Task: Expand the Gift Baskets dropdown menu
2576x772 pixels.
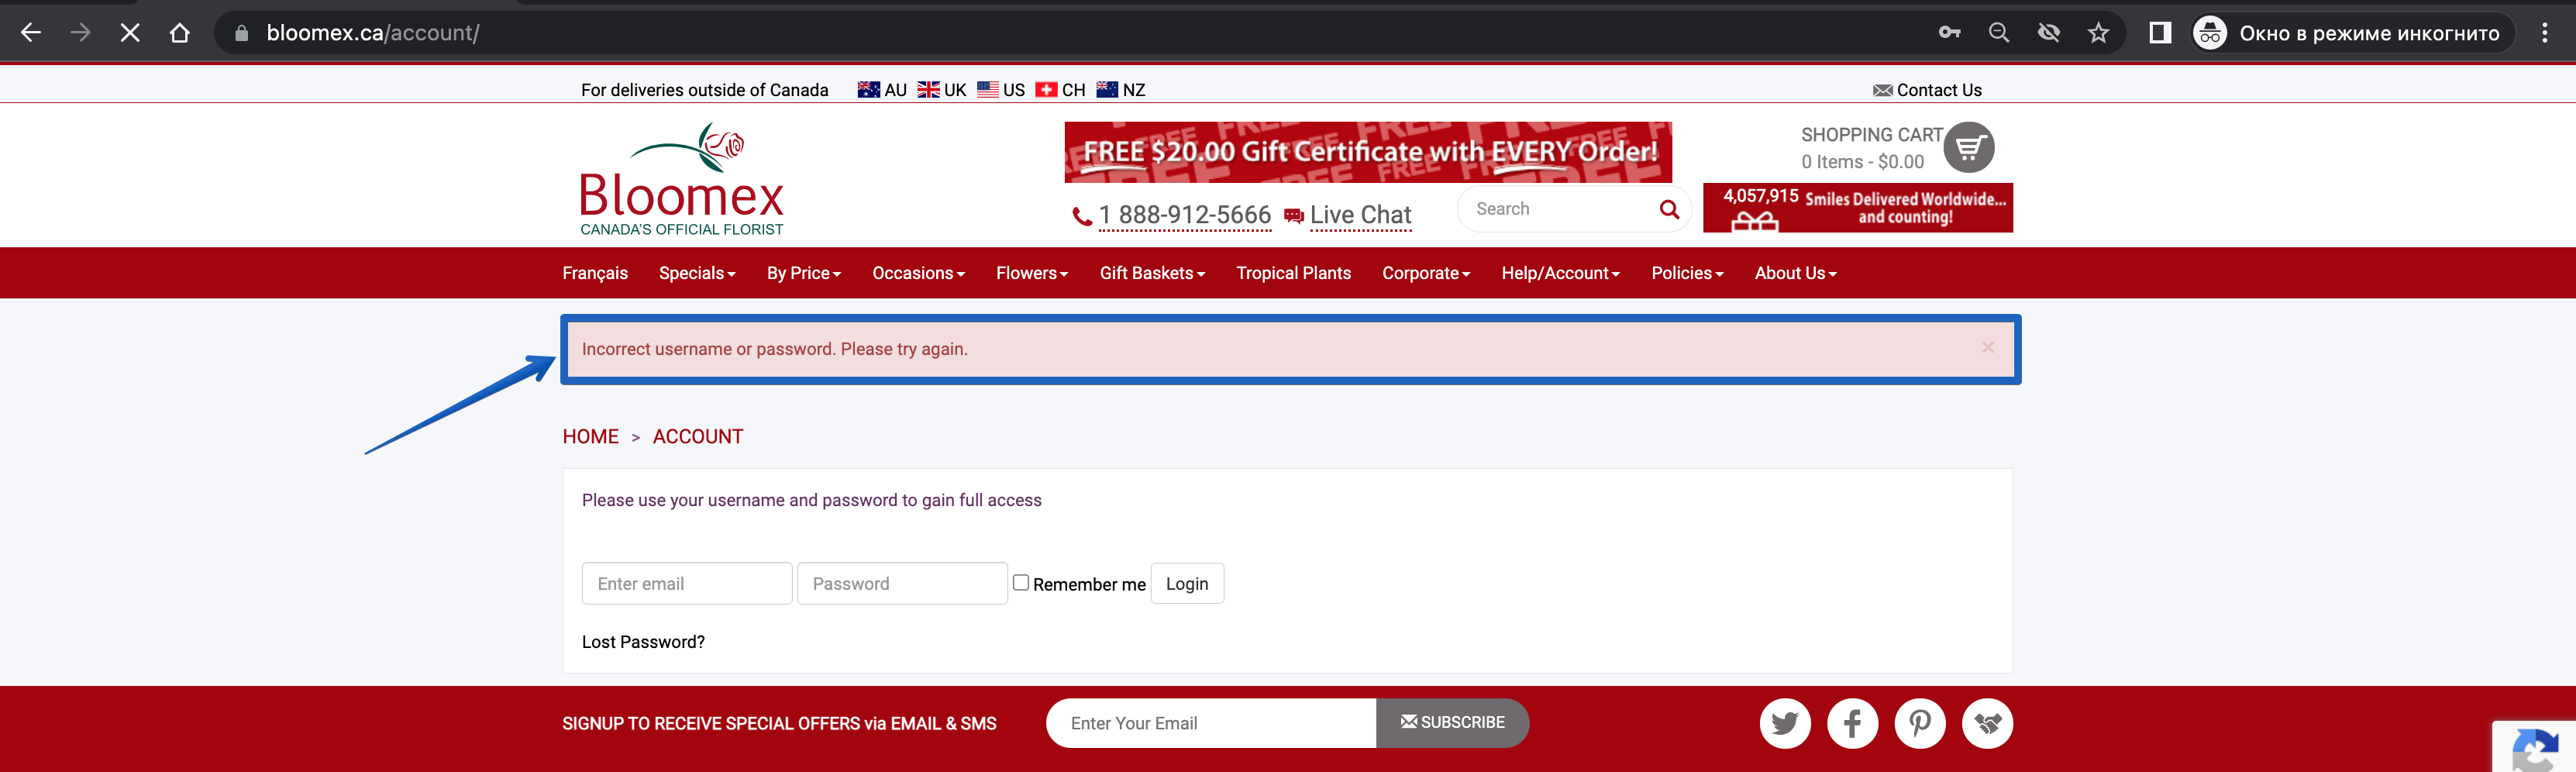Action: 1152,273
